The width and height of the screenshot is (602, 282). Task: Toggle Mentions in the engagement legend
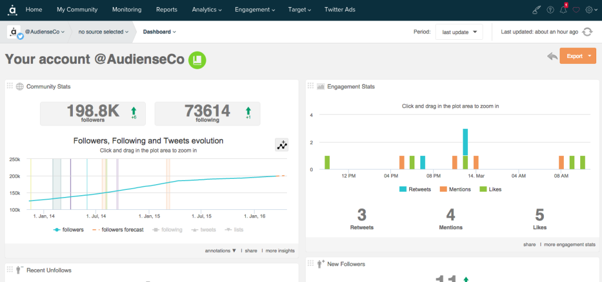click(456, 189)
